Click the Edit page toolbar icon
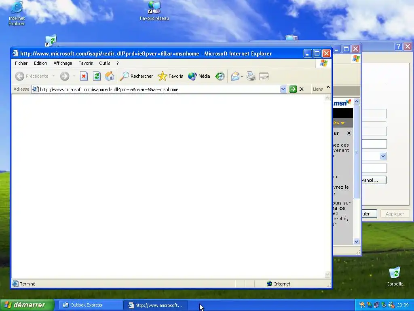Viewport: 414px width, 311px height. (x=264, y=76)
